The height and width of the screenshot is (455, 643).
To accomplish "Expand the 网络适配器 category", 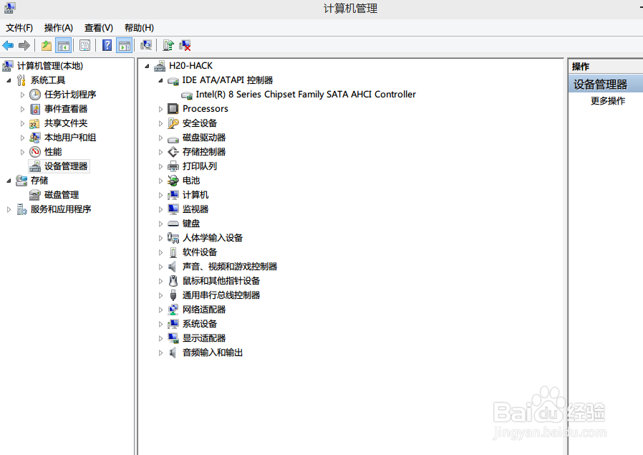I will tap(160, 309).
